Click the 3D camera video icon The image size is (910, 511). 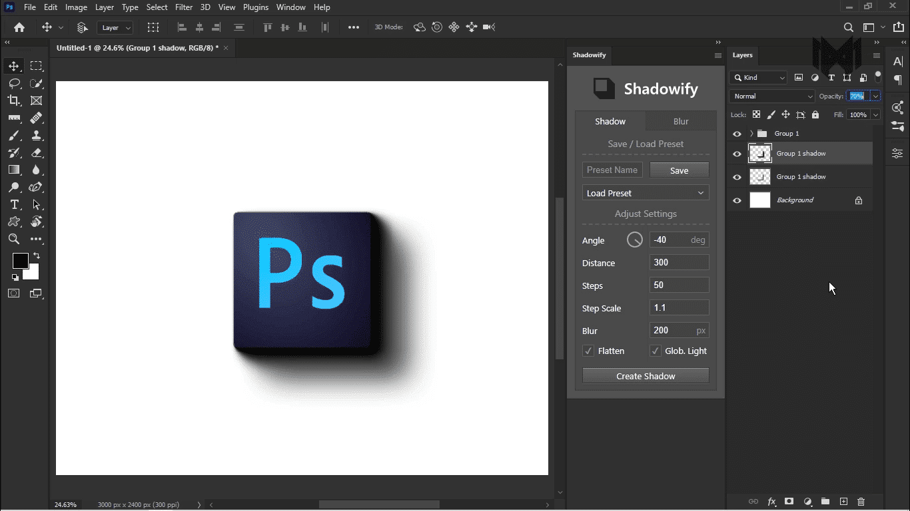[489, 27]
